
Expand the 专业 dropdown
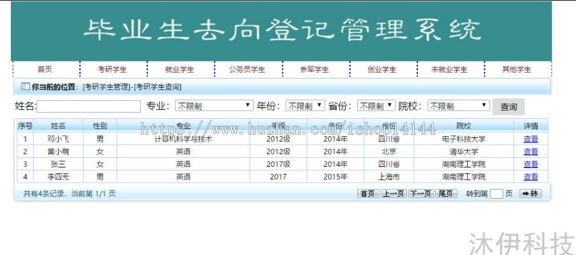coord(214,106)
